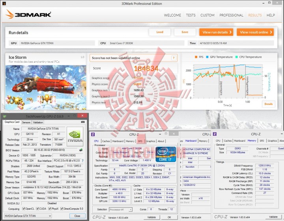The image size is (284, 221).
Task: Open the About tab in front CPU-Z window
Action: point(161,141)
